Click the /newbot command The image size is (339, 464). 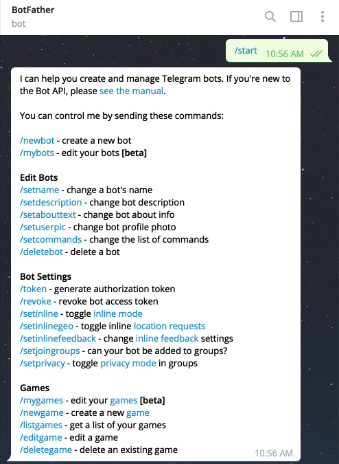click(37, 140)
